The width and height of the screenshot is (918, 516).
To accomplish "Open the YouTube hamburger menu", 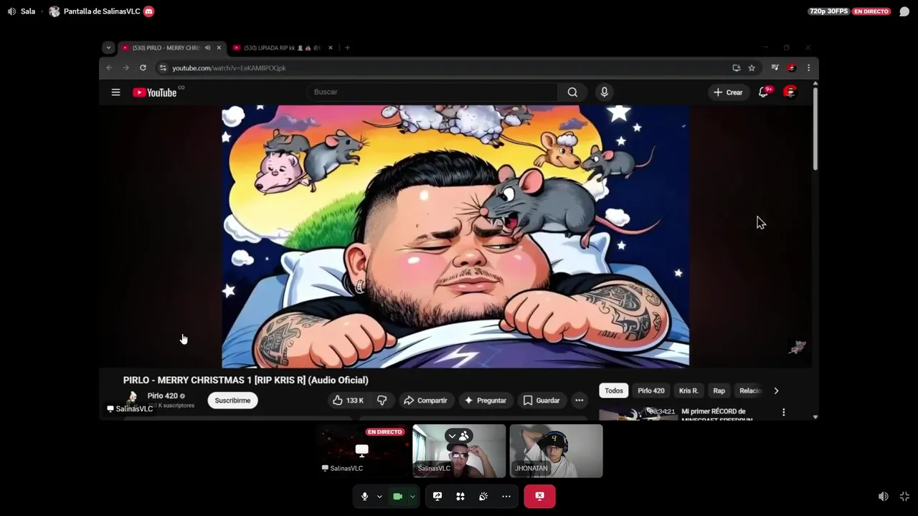I will [x=115, y=92].
